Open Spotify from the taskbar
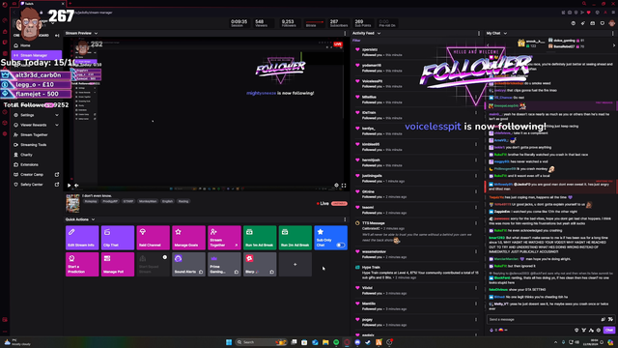 (336, 342)
